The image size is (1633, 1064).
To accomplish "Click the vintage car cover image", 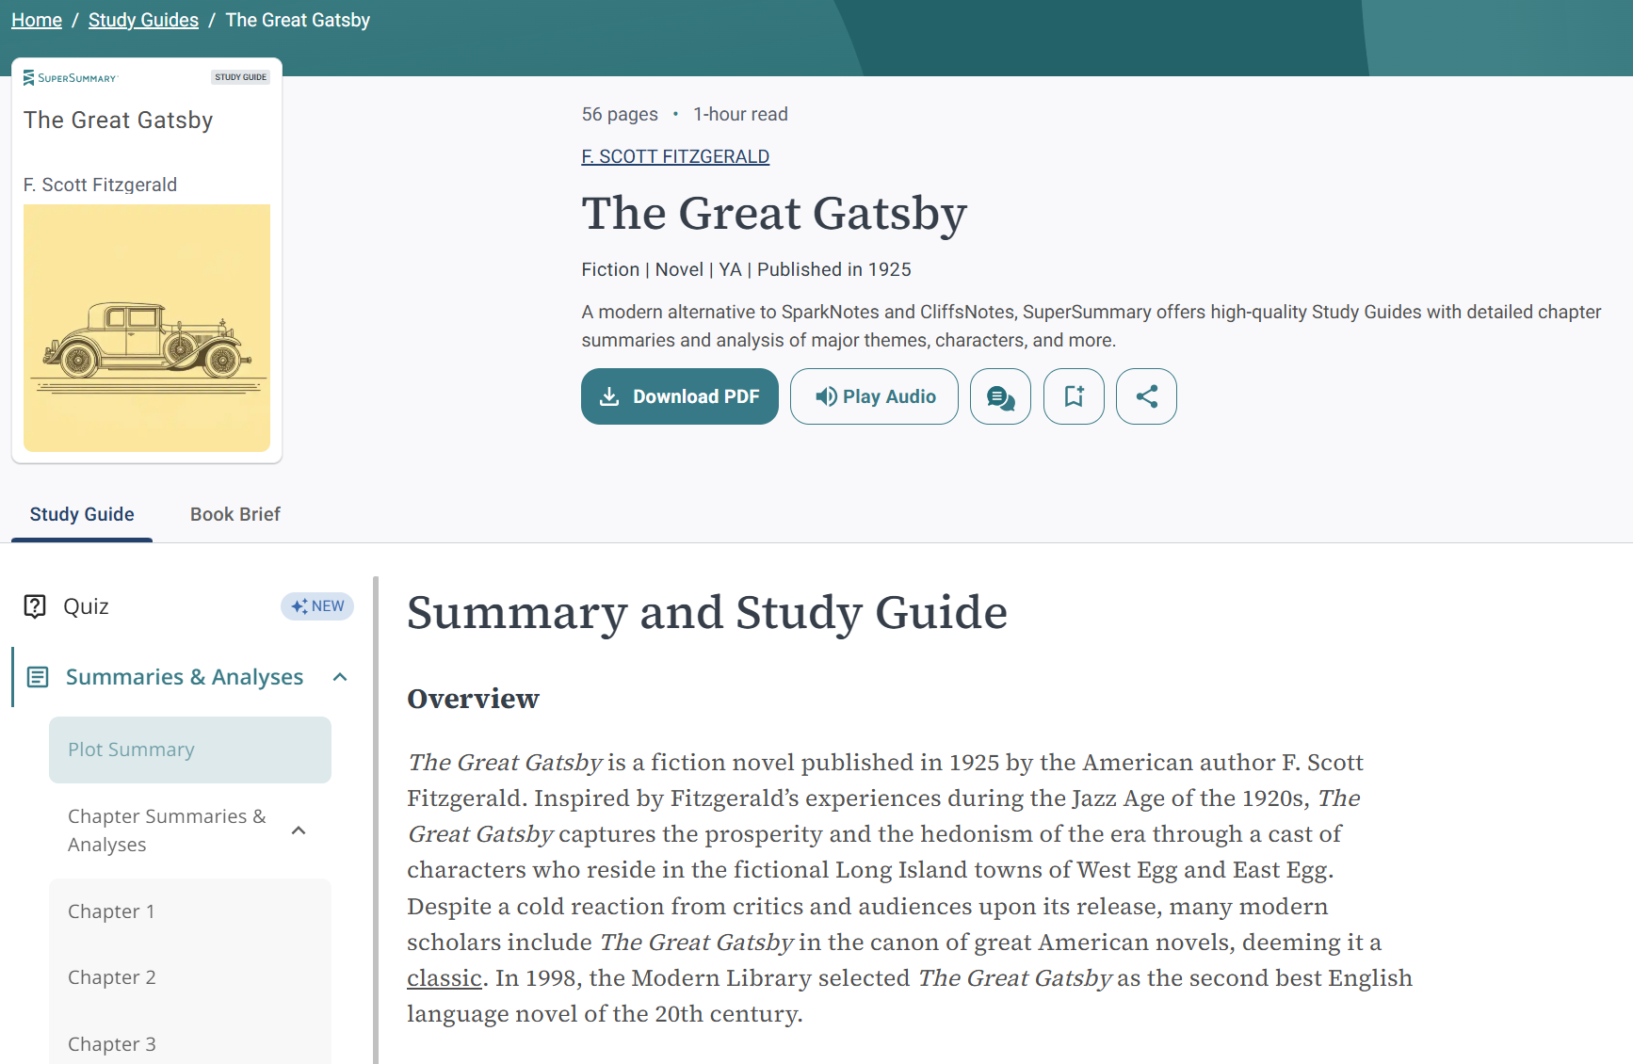I will pyautogui.click(x=147, y=328).
